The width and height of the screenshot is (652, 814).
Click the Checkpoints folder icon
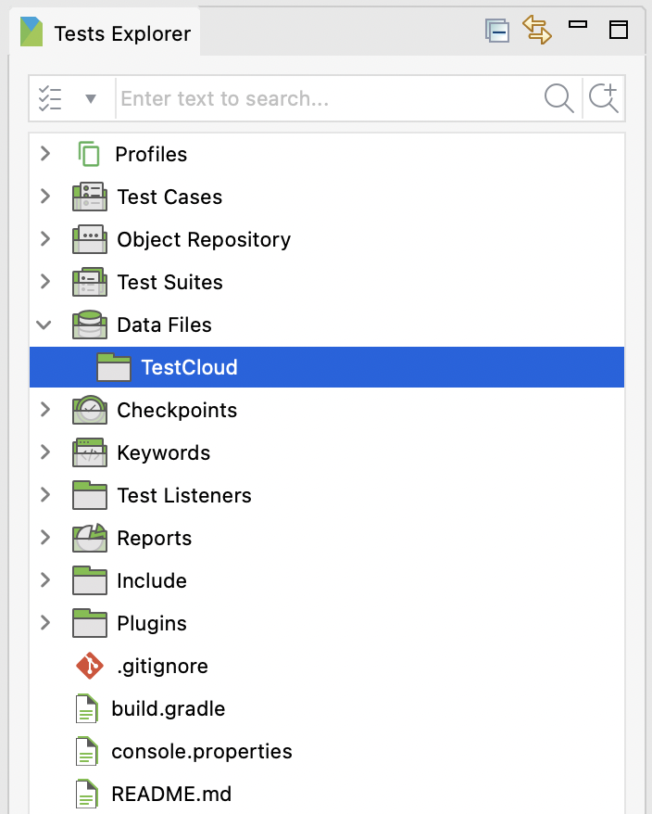click(x=90, y=410)
